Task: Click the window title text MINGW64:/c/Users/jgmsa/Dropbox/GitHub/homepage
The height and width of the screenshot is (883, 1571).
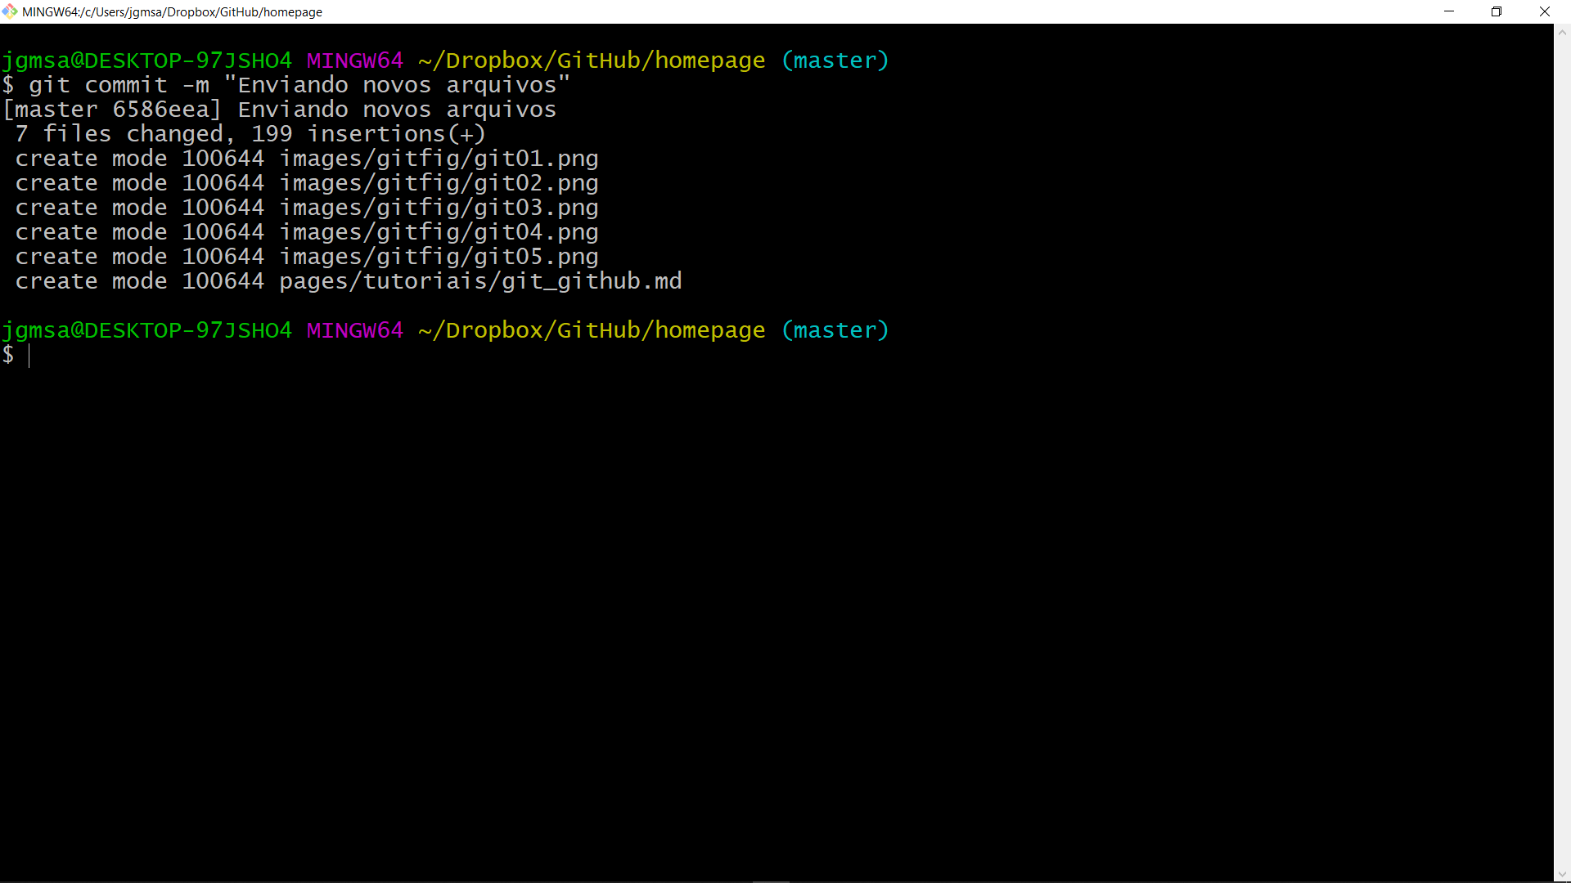Action: point(172,12)
